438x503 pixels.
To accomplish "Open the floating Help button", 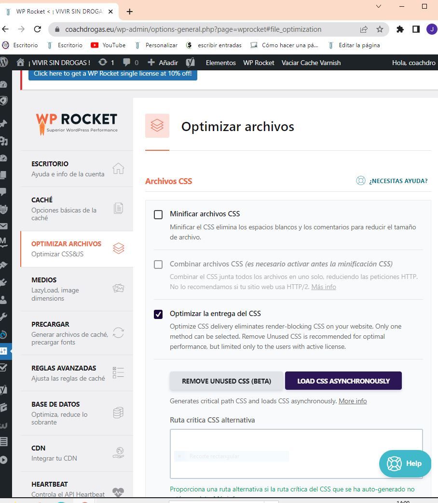I will (x=405, y=463).
